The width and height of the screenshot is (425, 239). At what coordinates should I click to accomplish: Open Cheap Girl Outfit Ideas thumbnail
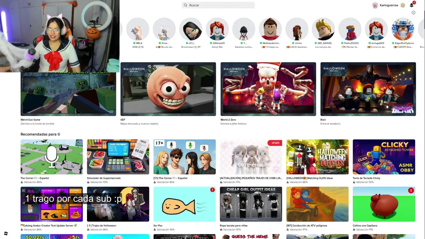click(251, 204)
